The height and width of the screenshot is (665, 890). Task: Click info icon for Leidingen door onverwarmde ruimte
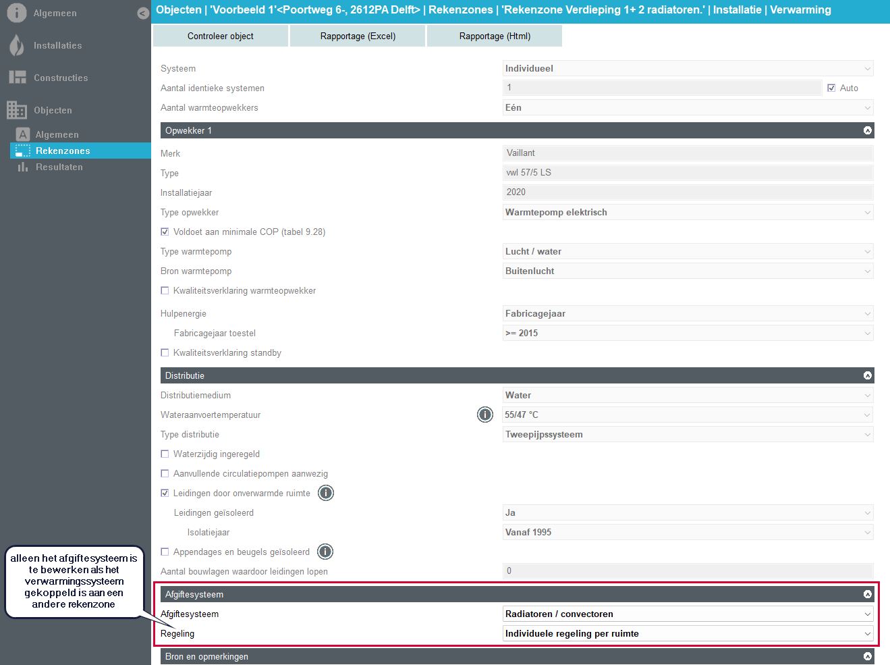click(325, 493)
